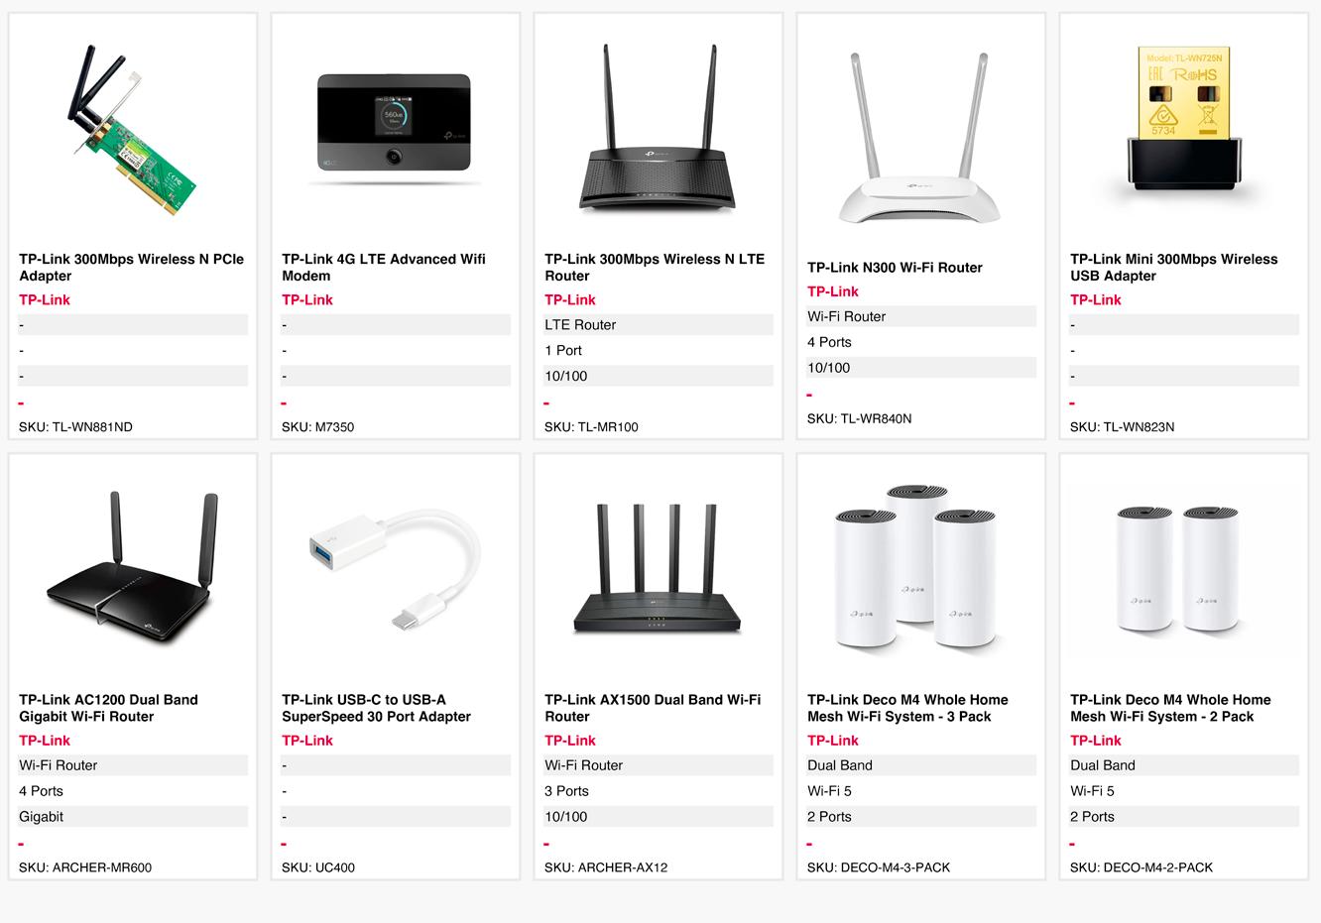Screen dimensions: 1321x923
Task: Open the Archer MR600 router image
Action: point(132,572)
